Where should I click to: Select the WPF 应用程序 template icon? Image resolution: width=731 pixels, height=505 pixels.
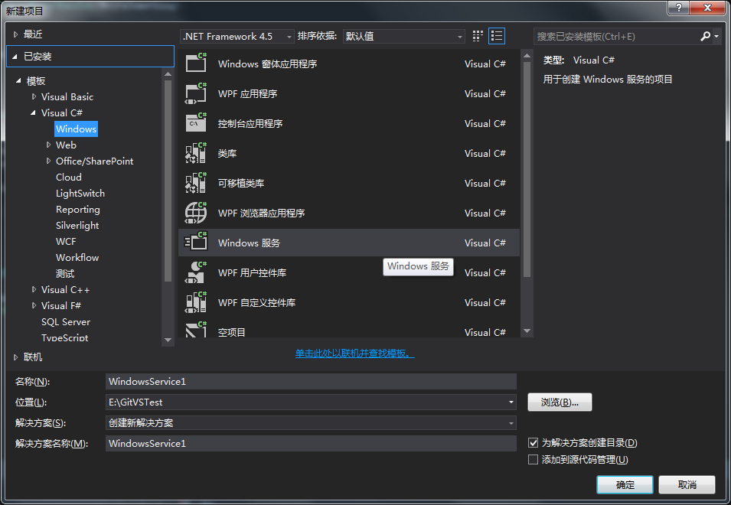196,93
